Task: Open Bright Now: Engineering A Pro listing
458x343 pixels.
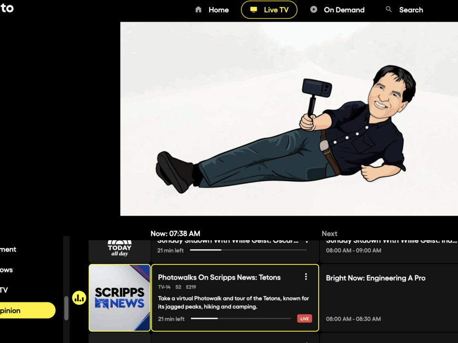Action: (x=375, y=278)
